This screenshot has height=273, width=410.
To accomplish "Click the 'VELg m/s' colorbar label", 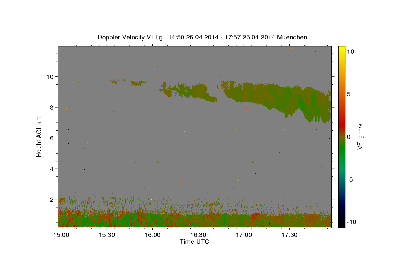I will click(359, 137).
